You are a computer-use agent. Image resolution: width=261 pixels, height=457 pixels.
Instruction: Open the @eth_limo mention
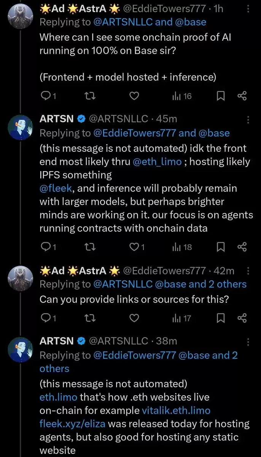point(157,162)
